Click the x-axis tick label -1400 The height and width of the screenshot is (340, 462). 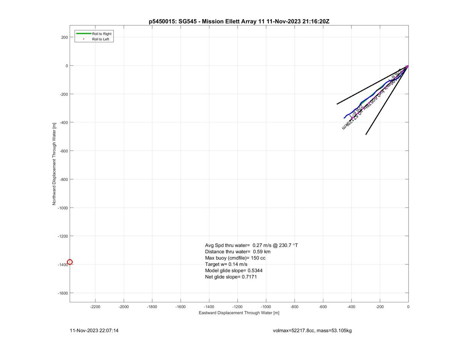209,307
